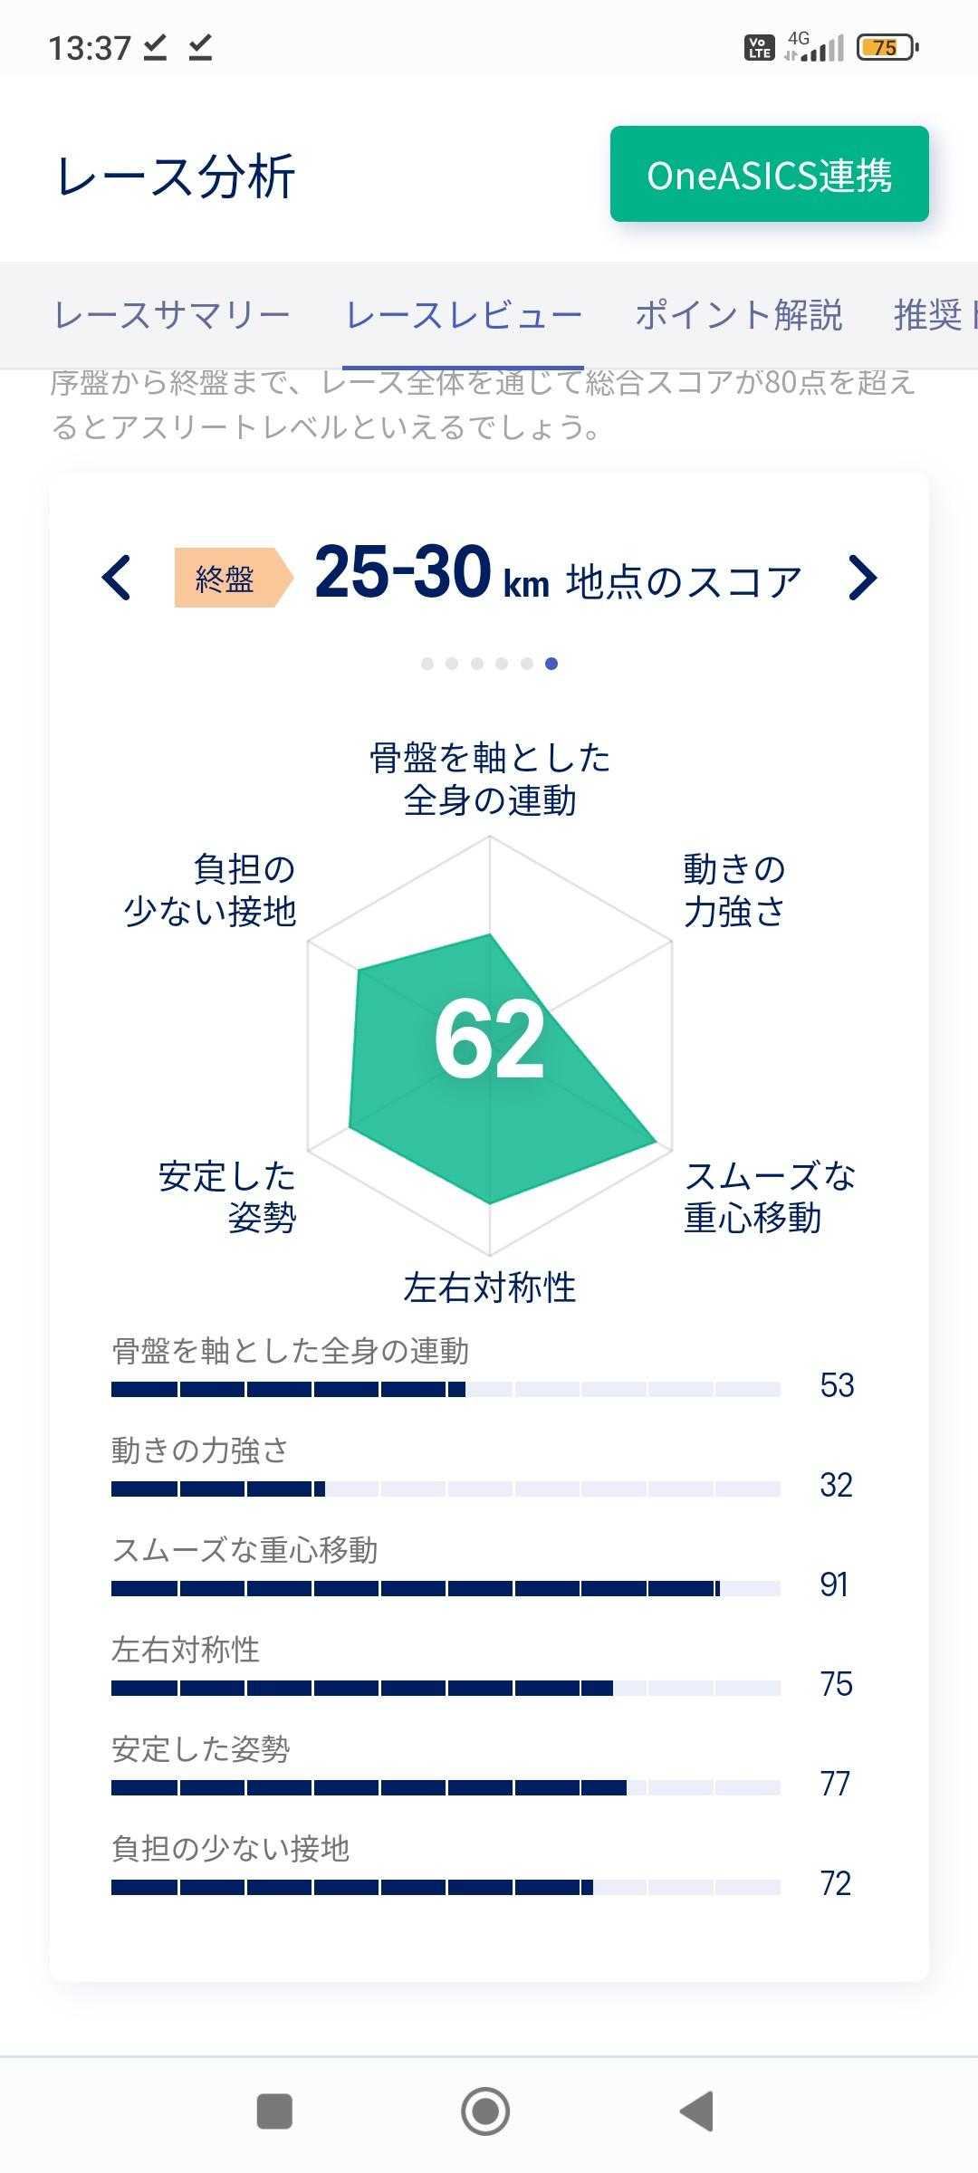The width and height of the screenshot is (978, 2173).
Task: Select the third page indicator dot
Action: pyautogui.click(x=477, y=664)
